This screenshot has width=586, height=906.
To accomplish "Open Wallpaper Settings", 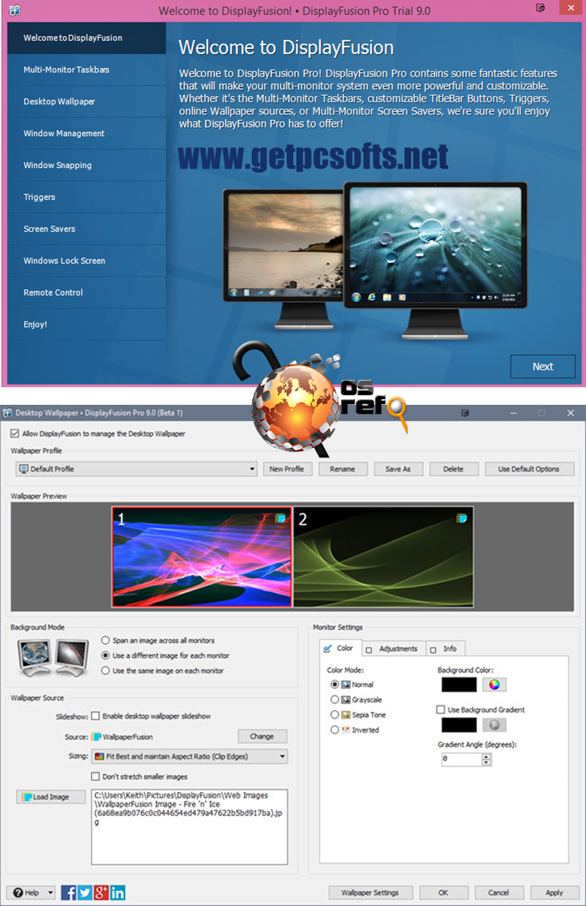I will [370, 892].
